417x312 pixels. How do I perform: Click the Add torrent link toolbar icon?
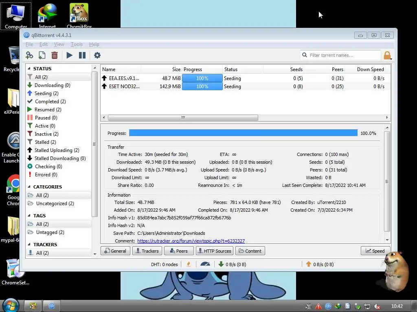[29, 55]
